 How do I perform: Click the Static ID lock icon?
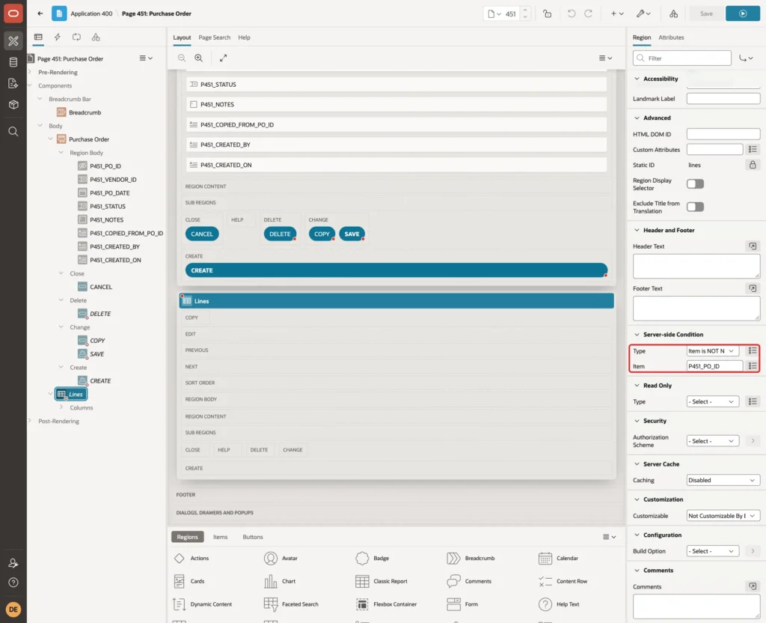point(753,165)
